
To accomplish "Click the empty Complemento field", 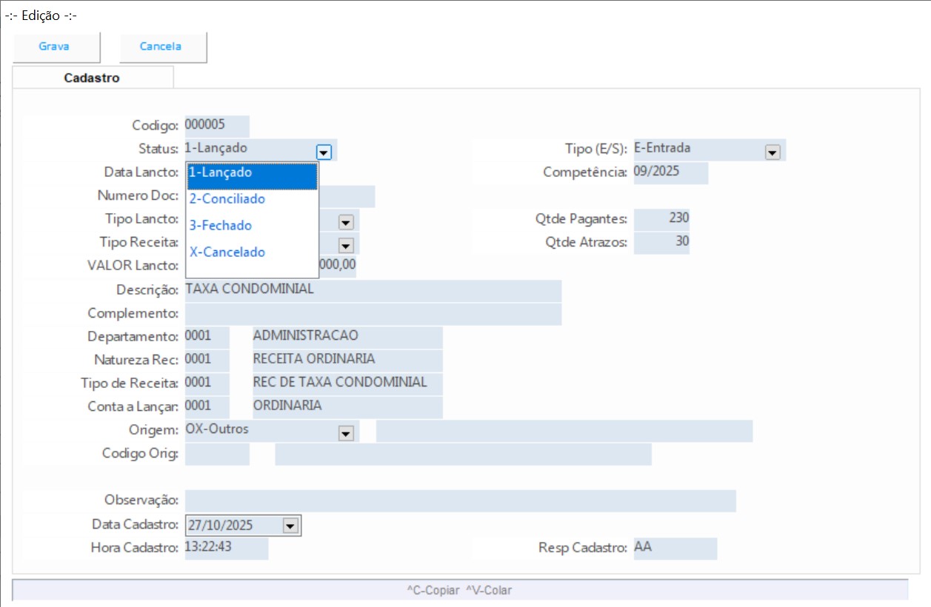I will tap(373, 314).
